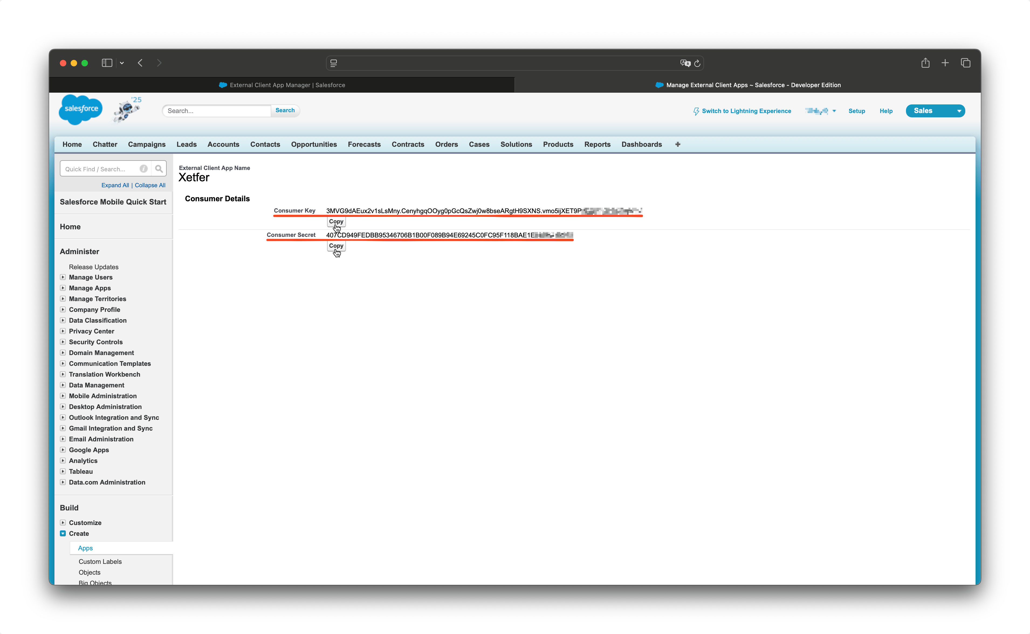Screen dimensions: 1030x634
Task: Expand the Company Profile node
Action: point(63,309)
